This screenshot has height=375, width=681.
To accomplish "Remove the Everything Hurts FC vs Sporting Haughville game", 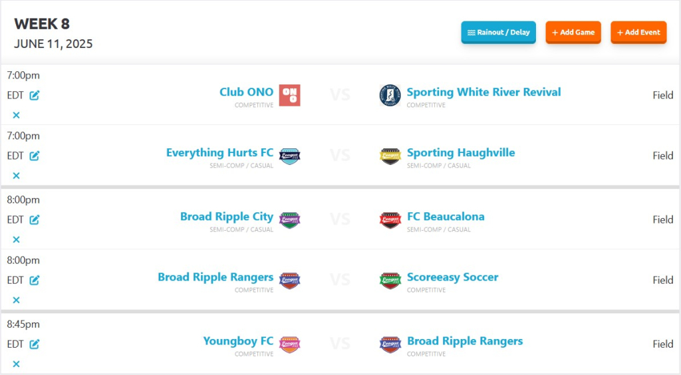I will [16, 176].
